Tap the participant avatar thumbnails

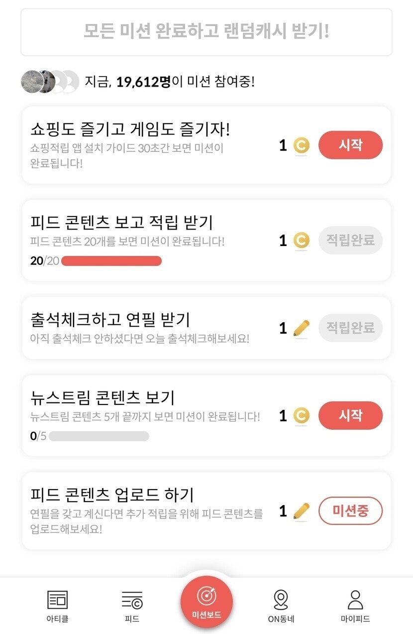(50, 81)
